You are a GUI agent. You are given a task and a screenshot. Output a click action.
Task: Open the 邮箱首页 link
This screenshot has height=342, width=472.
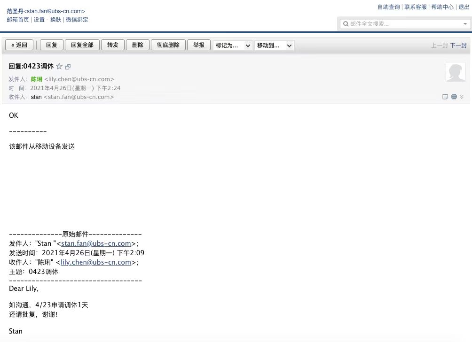pos(18,20)
